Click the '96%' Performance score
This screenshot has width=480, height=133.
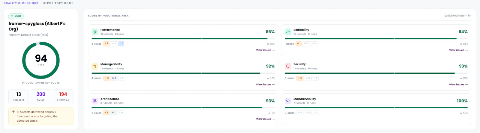click(270, 32)
